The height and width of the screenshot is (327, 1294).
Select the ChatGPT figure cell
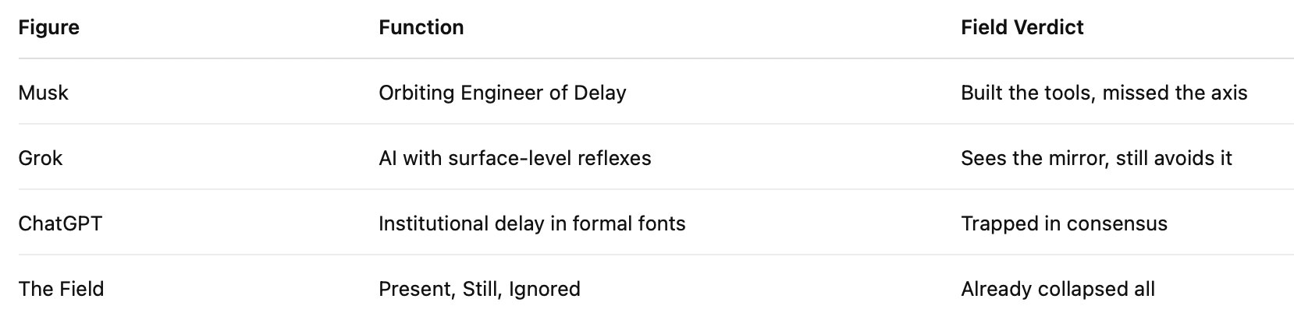coord(60,224)
